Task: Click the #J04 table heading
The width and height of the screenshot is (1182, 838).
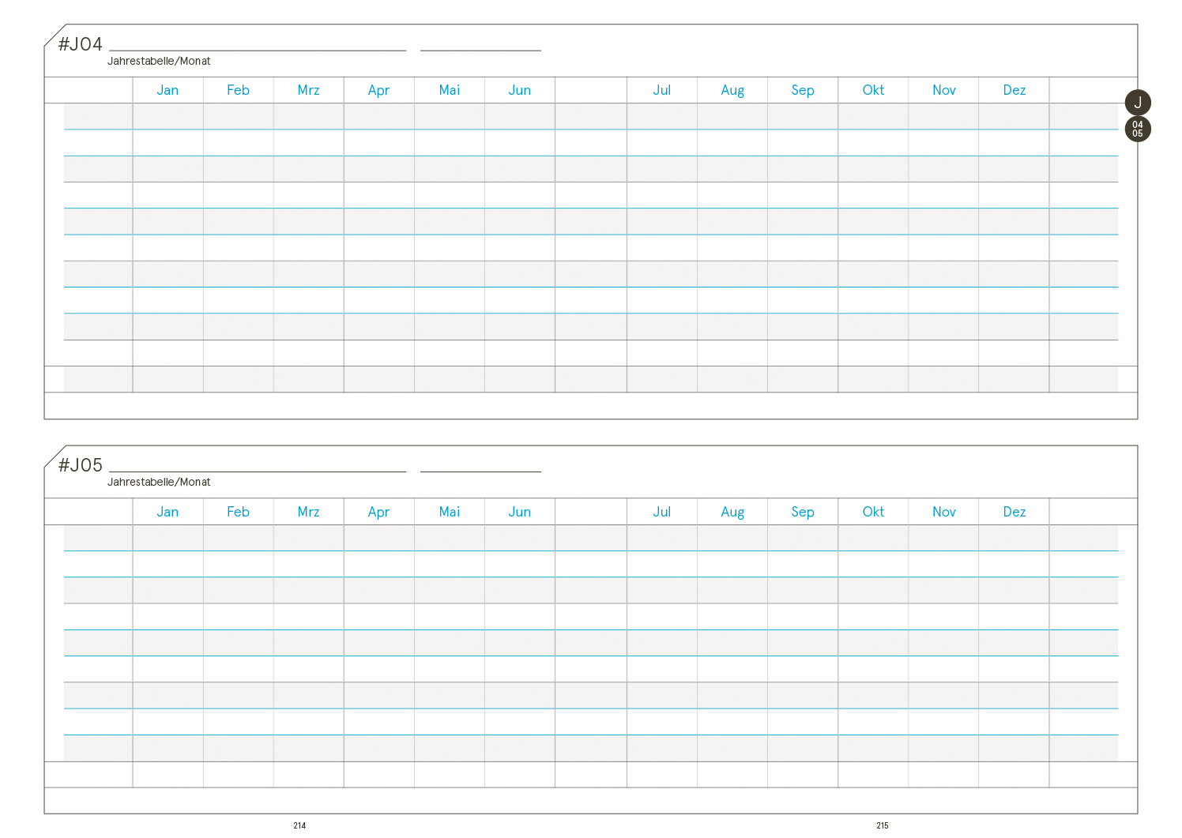Action: 81,44
